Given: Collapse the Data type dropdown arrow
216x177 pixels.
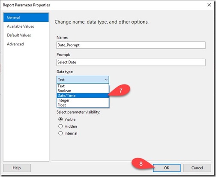Looking at the screenshot, I should click(106, 80).
